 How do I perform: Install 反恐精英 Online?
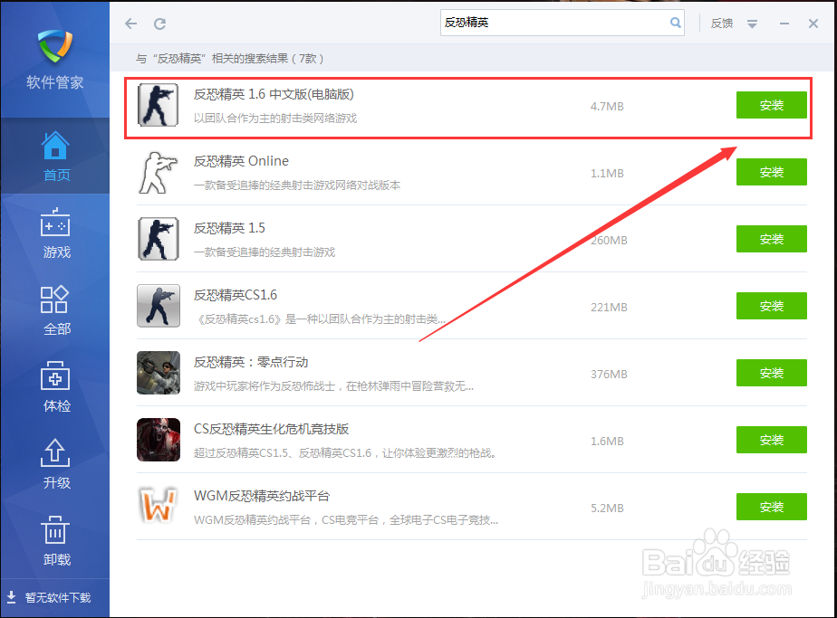point(772,172)
